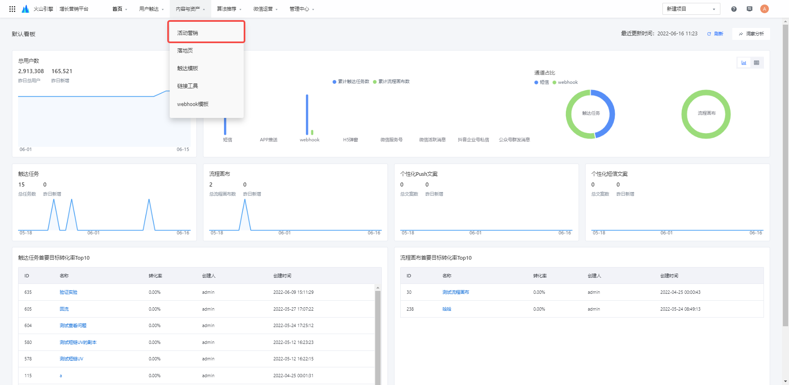This screenshot has width=789, height=385.
Task: Toggle 累计触达任务数 legend item
Action: (x=351, y=81)
